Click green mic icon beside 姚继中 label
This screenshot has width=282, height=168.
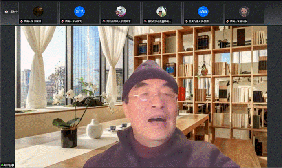(2, 165)
